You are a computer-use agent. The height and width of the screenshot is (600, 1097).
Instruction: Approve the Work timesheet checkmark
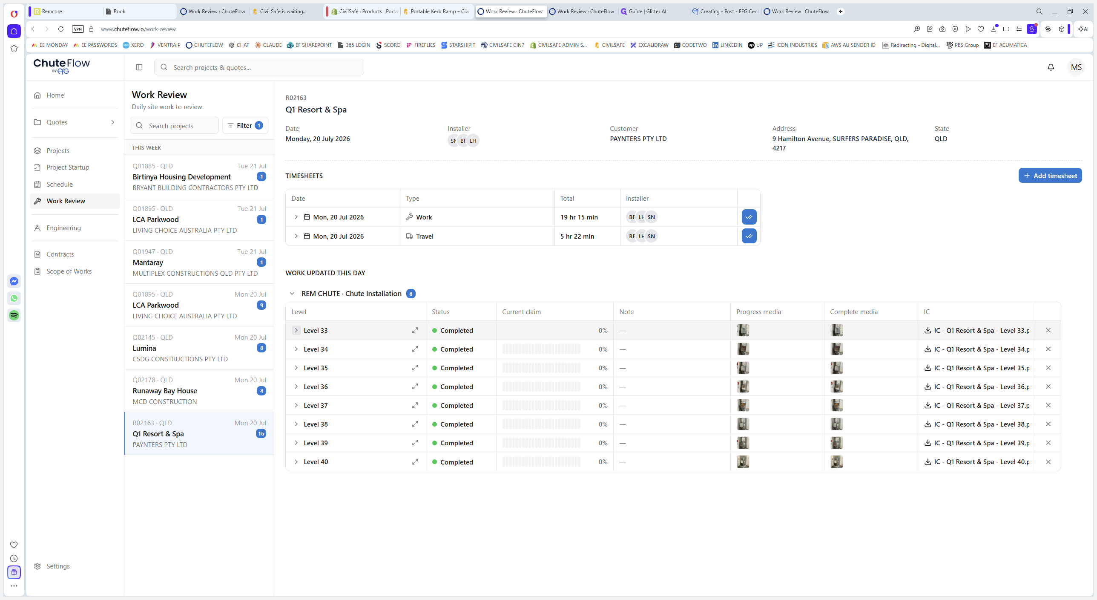[x=749, y=217]
